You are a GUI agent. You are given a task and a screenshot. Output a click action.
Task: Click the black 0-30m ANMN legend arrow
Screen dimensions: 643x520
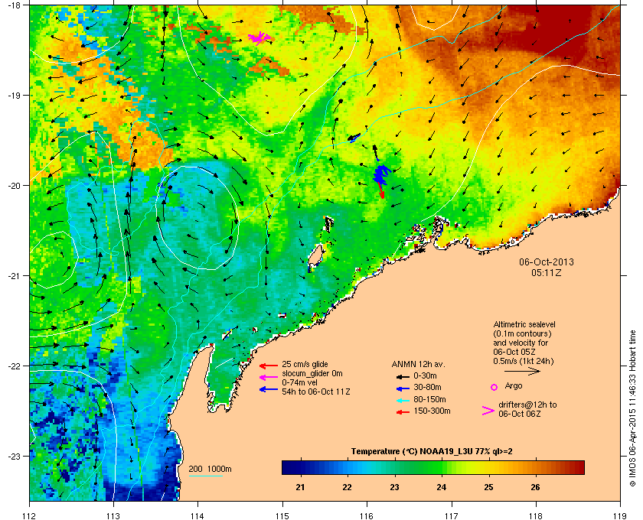coord(403,376)
